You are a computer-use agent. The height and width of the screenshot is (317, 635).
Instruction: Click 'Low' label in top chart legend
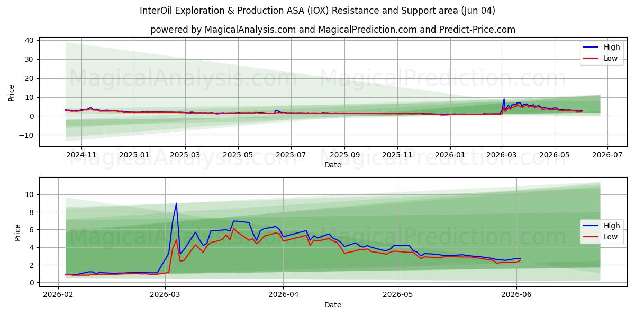click(x=611, y=58)
